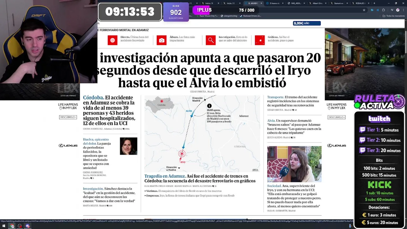Bookmark page with the star icon
The width and height of the screenshot is (407, 229).
click(364, 10)
